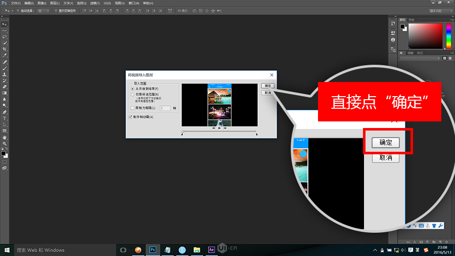The image size is (455, 256).
Task: Open the action center notification icon
Action: click(411, 250)
